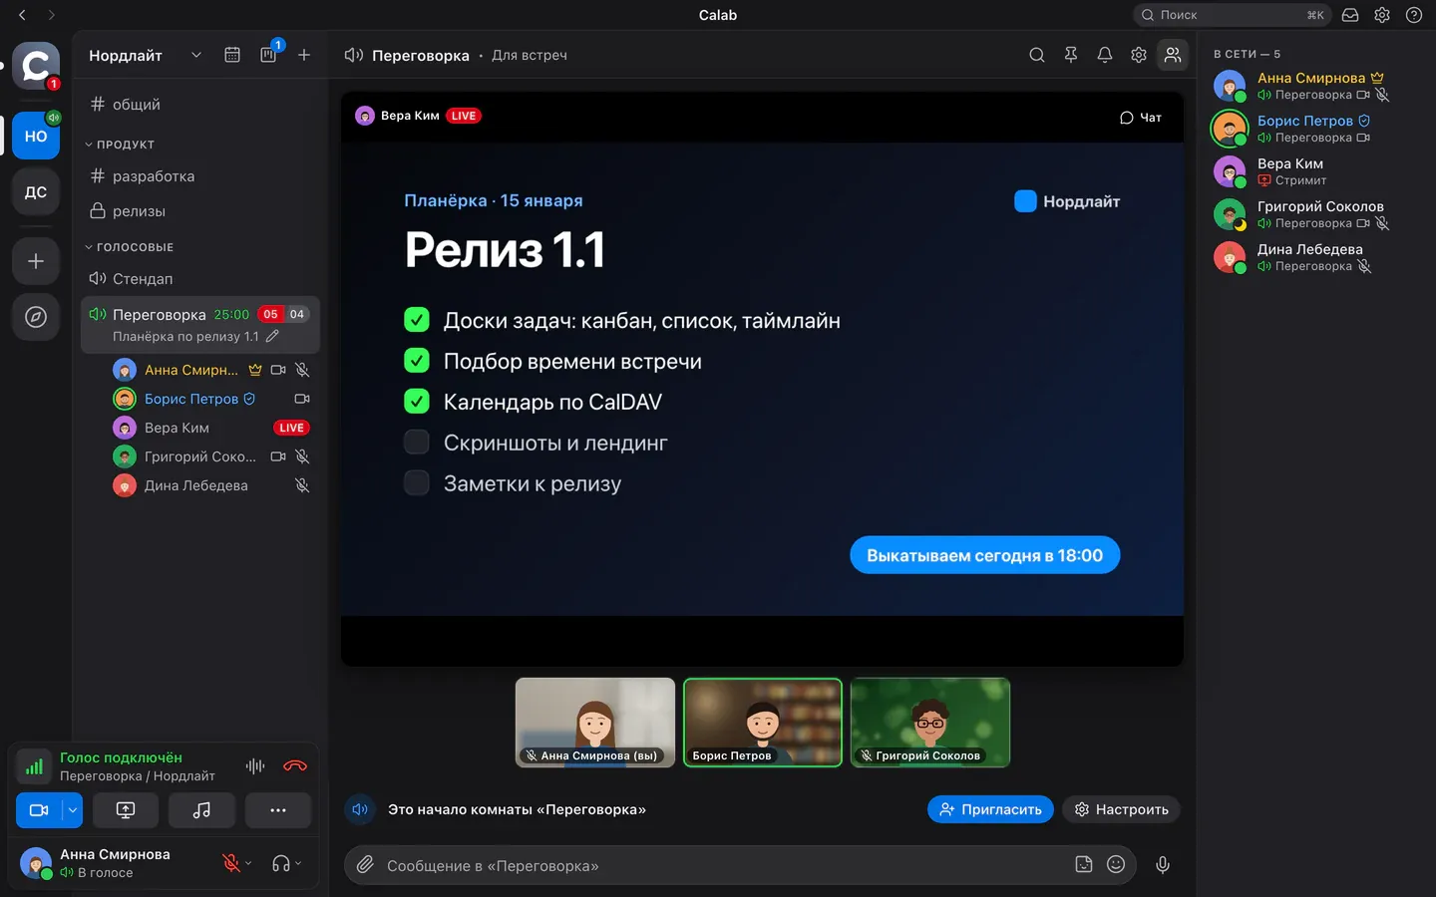Open the sticker picker icon in message box
Image resolution: width=1436 pixels, height=897 pixels.
pos(1084,865)
